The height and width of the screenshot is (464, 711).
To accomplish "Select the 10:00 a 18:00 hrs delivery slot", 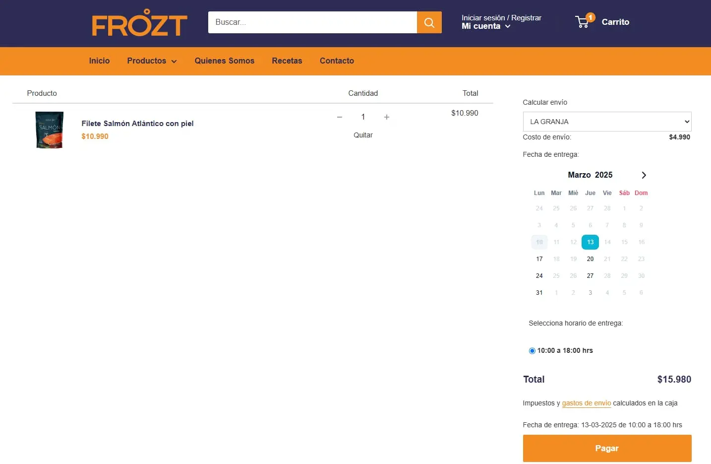I will point(532,350).
